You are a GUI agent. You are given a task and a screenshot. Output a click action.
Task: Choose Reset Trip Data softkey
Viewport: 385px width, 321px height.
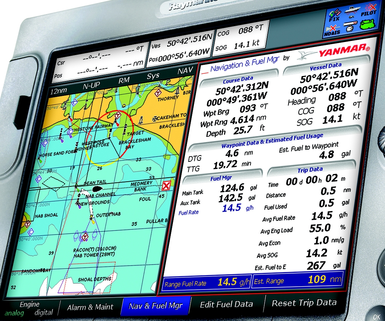coord(304,303)
